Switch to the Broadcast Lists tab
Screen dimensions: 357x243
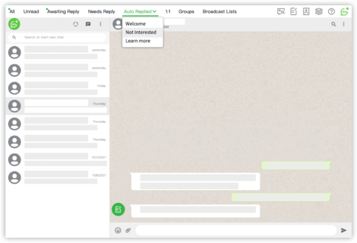pyautogui.click(x=220, y=12)
